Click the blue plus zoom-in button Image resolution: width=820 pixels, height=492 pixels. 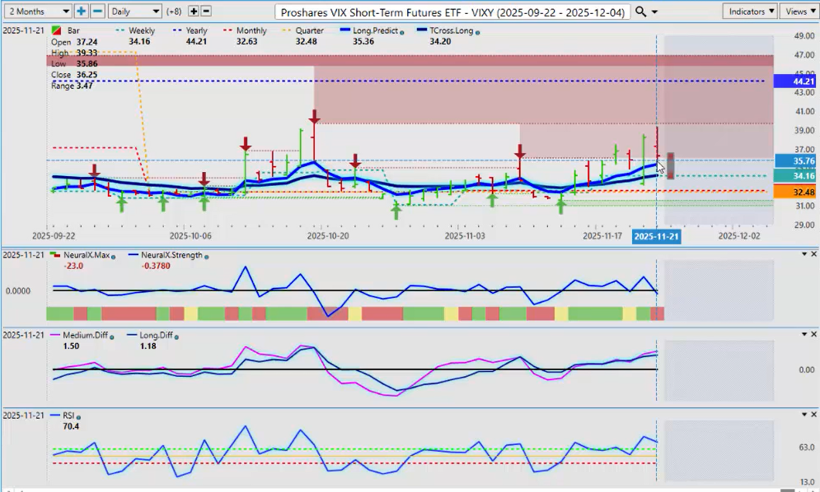click(81, 12)
